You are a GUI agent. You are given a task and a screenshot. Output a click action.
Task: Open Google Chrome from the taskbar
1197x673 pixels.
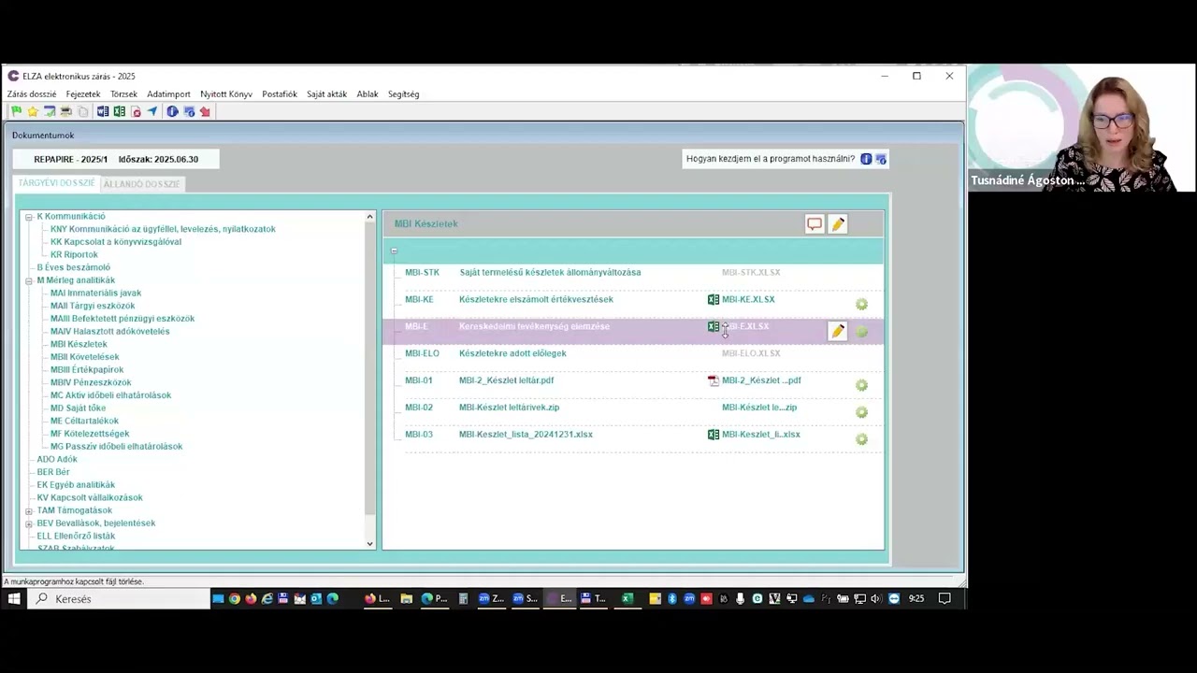[235, 598]
